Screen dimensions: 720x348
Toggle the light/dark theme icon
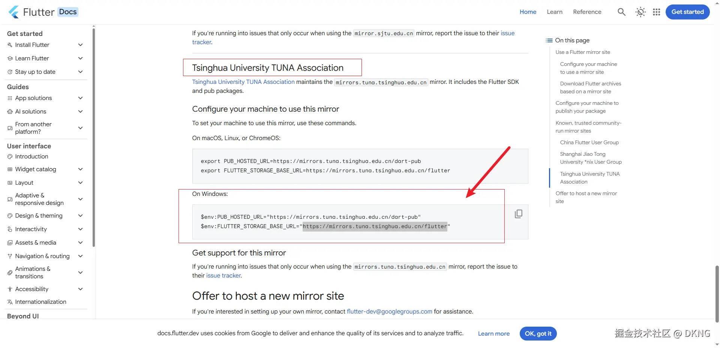pos(640,12)
